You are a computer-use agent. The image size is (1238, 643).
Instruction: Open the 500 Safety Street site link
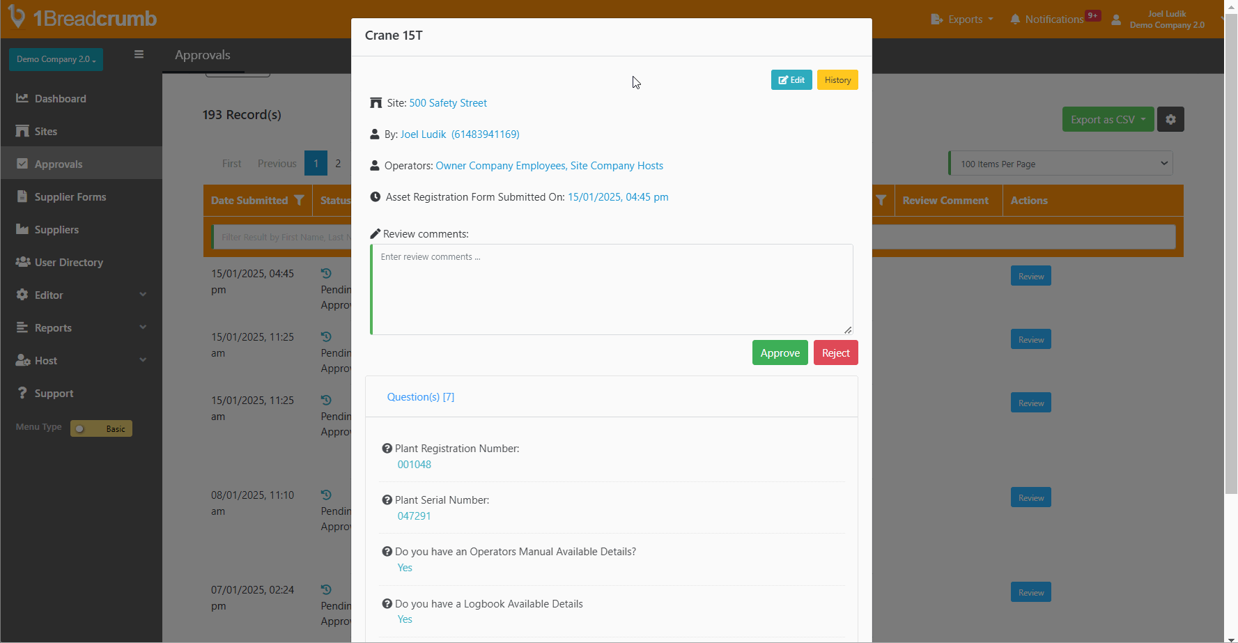pyautogui.click(x=448, y=103)
